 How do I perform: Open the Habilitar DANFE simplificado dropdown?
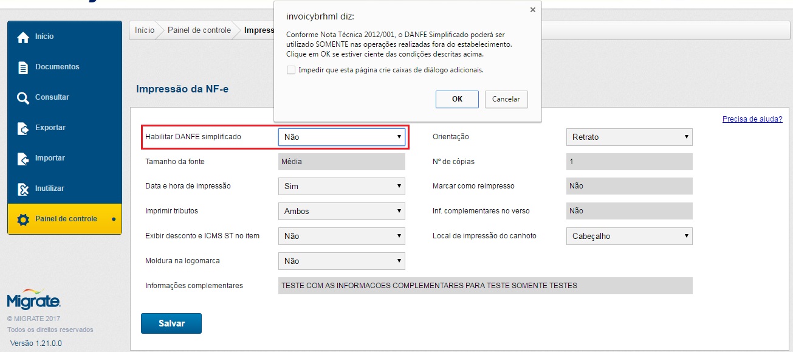click(x=342, y=137)
